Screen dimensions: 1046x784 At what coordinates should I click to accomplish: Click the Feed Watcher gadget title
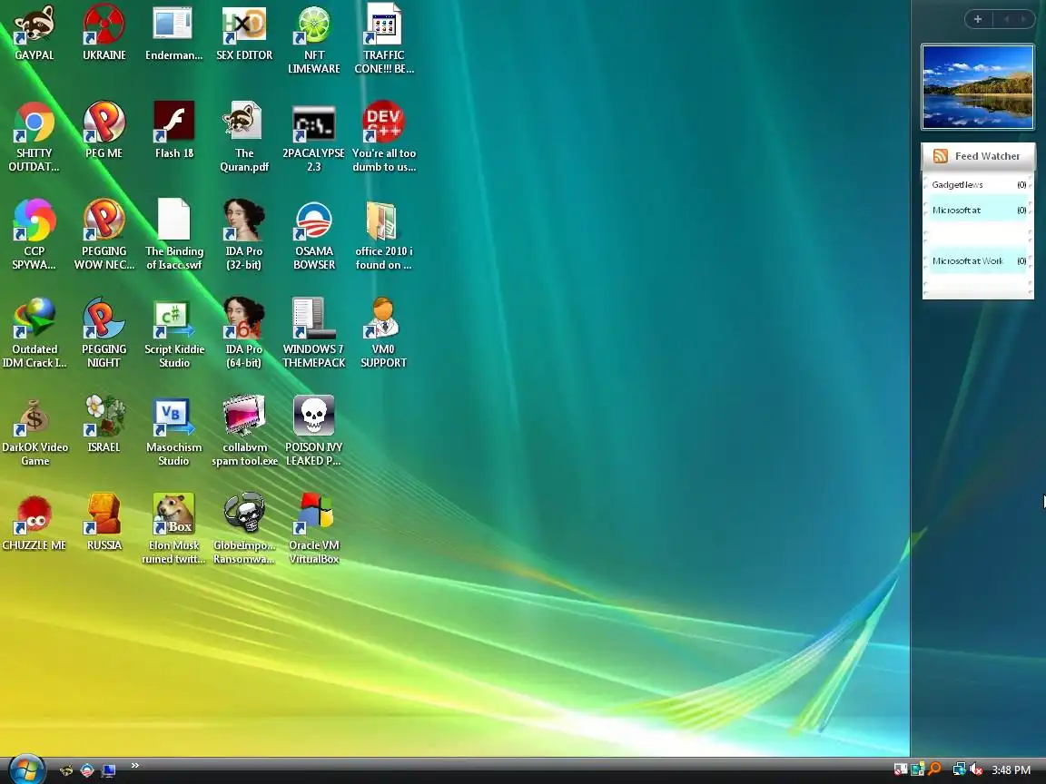pos(987,156)
